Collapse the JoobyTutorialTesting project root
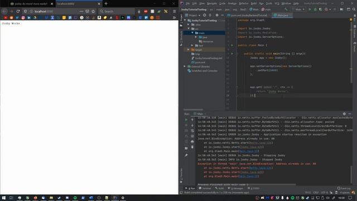This screenshot has width=357, height=201. [x=185, y=21]
